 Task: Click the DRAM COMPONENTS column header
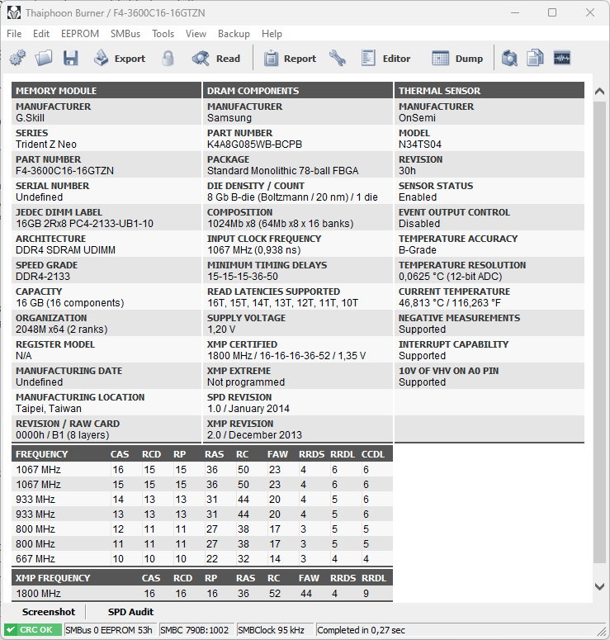(x=298, y=91)
